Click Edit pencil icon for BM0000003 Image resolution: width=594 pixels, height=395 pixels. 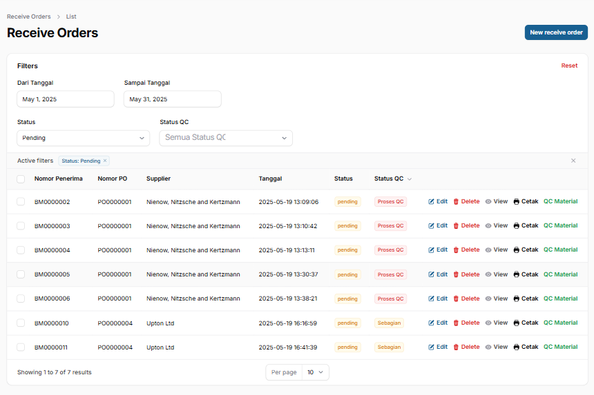pyautogui.click(x=431, y=225)
